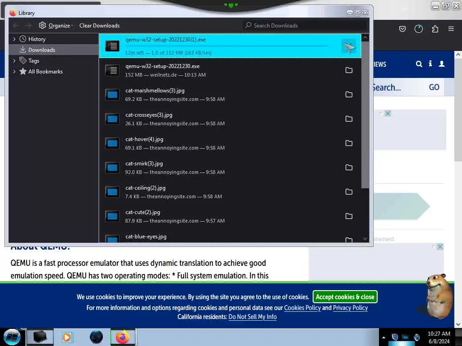
Task: Show cat-marshmellows(3).jpg in folder
Action: pyautogui.click(x=349, y=95)
